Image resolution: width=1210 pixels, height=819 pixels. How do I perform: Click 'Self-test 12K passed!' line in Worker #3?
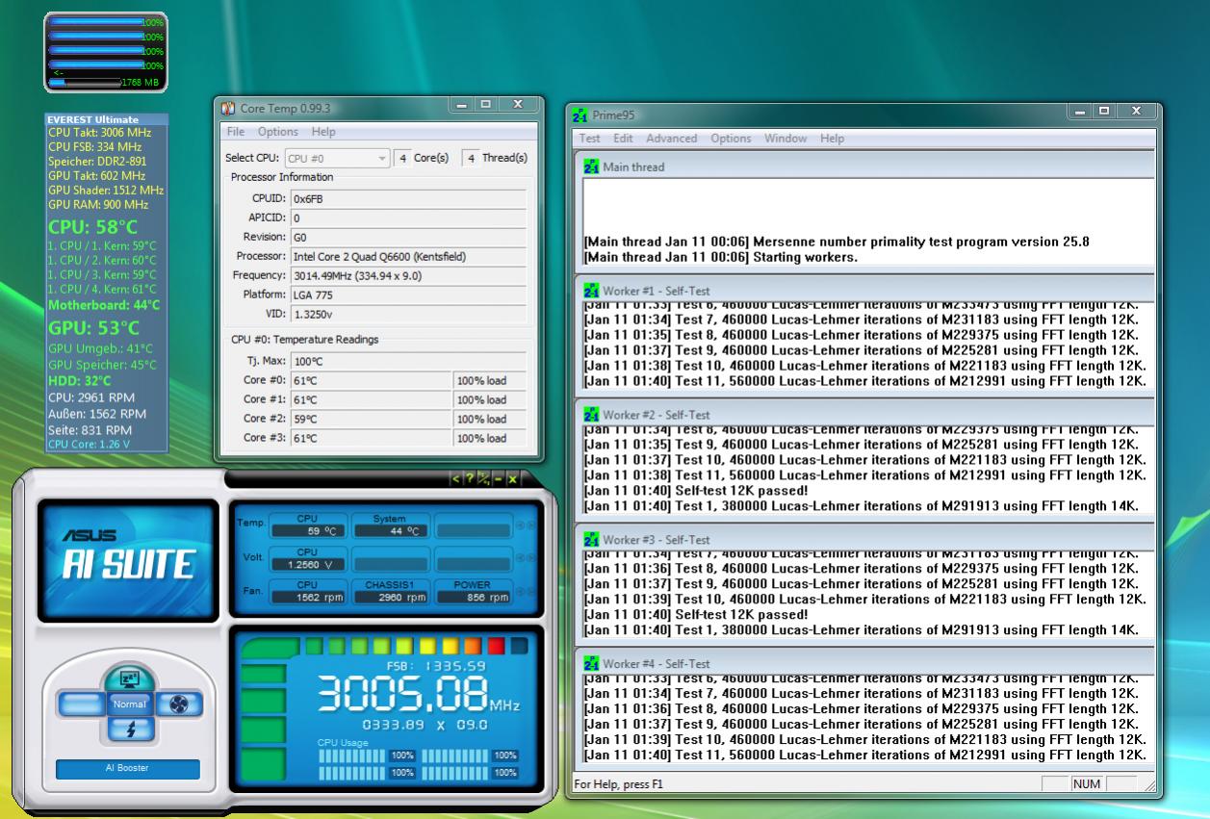tap(696, 615)
